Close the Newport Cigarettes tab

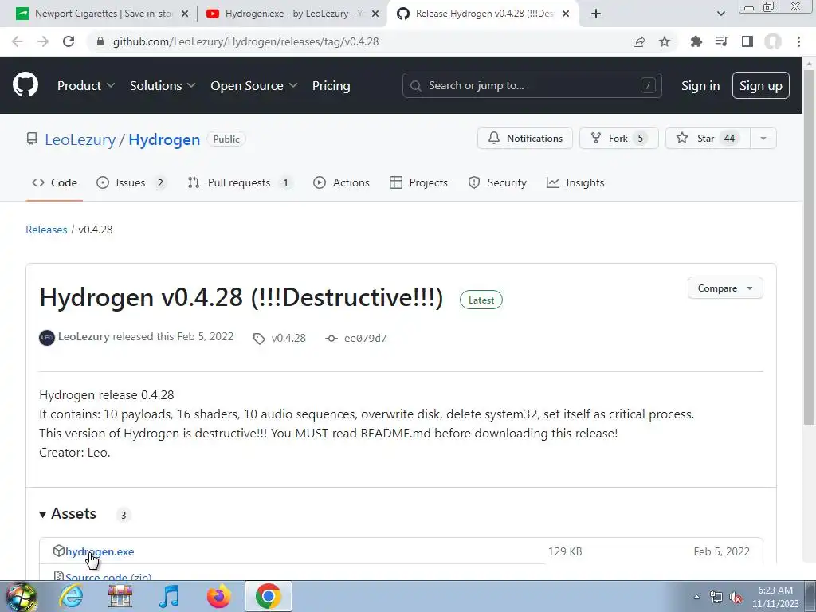[185, 14]
